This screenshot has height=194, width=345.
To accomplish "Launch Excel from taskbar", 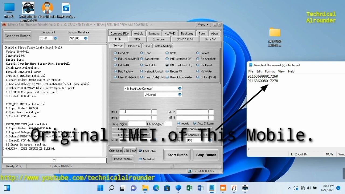I will point(189,188).
